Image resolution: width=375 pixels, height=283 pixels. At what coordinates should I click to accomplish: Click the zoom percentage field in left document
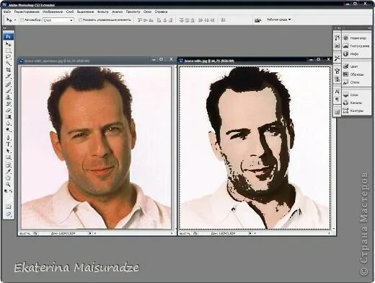coord(25,233)
